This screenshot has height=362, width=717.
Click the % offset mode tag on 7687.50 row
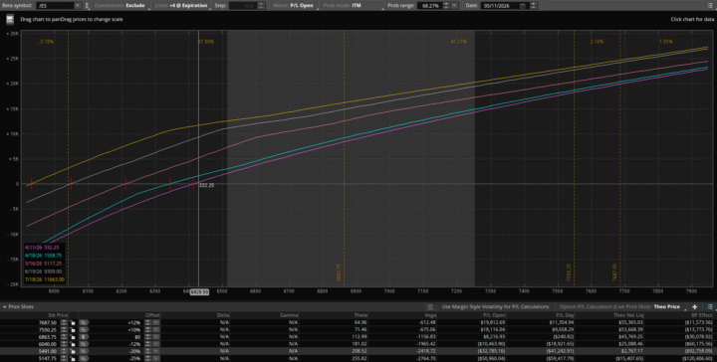pyautogui.click(x=84, y=322)
